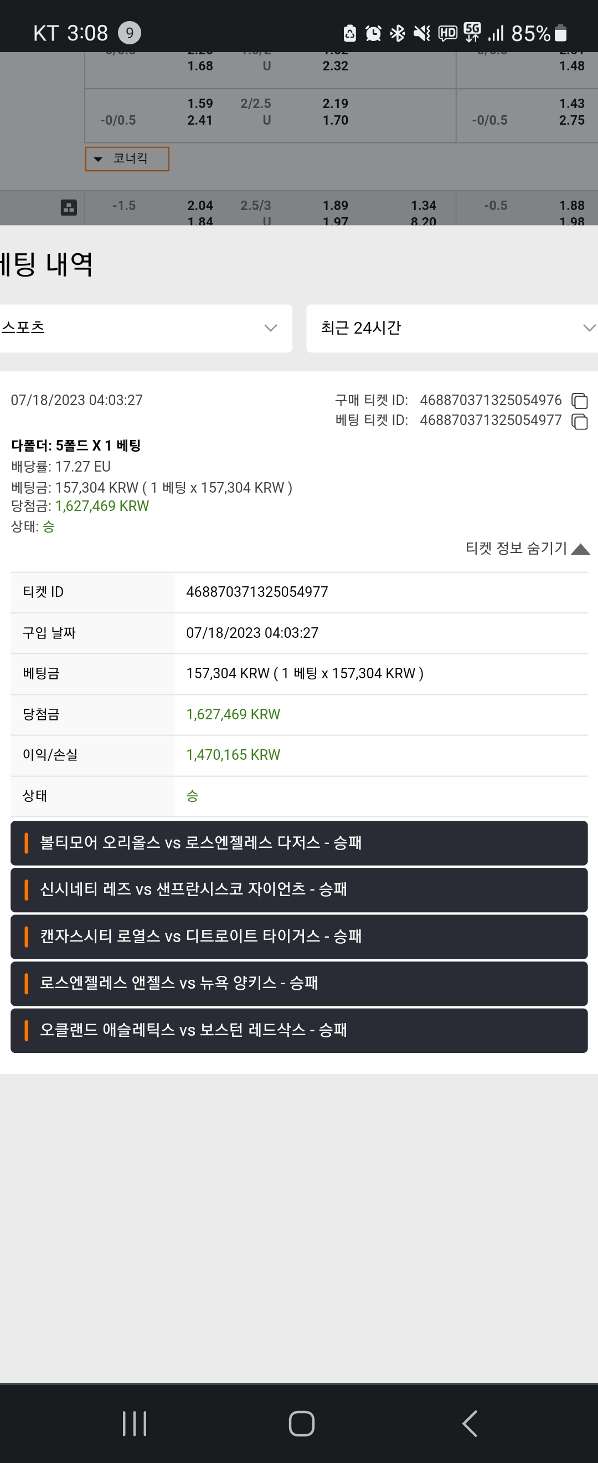Open the 스포츠 category dropdown
Viewport: 598px width, 1463px height.
pos(145,328)
